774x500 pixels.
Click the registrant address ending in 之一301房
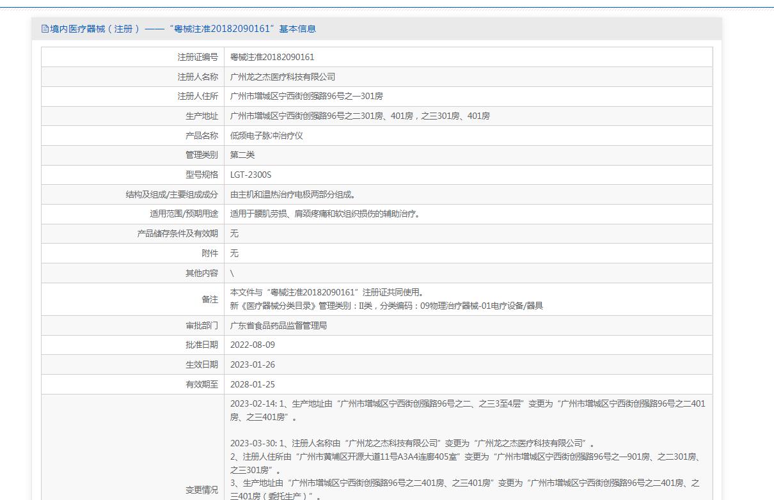point(306,97)
